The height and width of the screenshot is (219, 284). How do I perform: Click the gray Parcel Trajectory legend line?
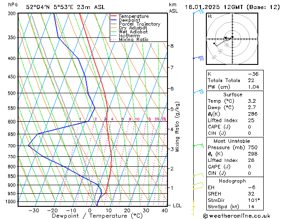pyautogui.click(x=113, y=24)
